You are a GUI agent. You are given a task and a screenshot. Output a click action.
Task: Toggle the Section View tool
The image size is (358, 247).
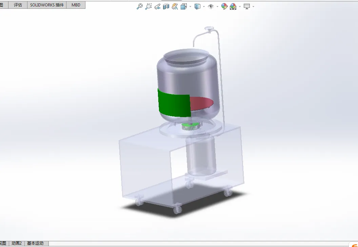(166, 6)
